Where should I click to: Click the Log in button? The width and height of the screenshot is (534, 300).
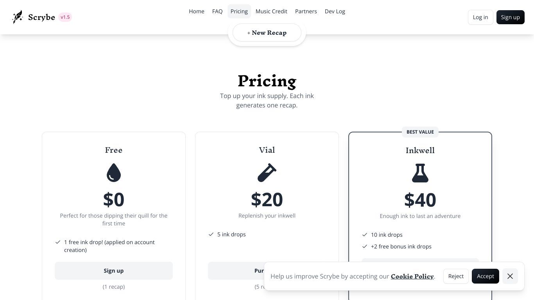tap(480, 17)
